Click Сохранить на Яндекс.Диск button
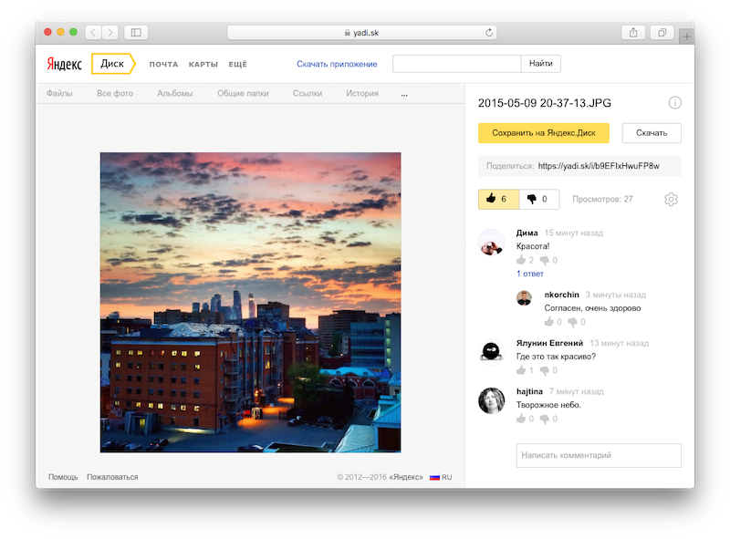This screenshot has height=539, width=730. [543, 133]
